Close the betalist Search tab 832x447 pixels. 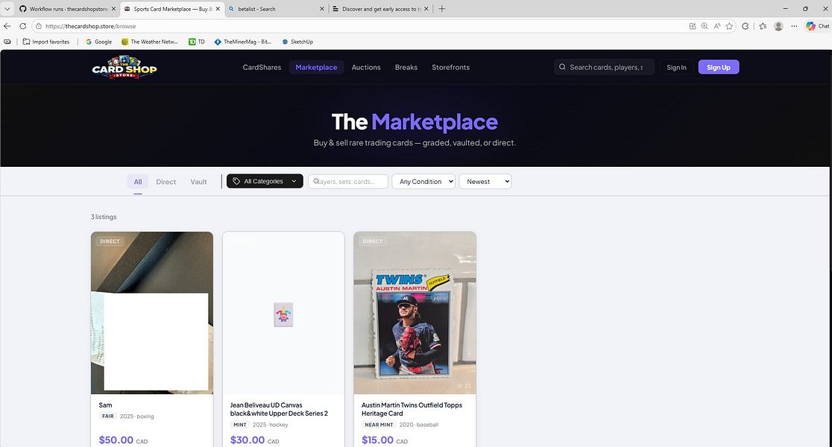321,9
